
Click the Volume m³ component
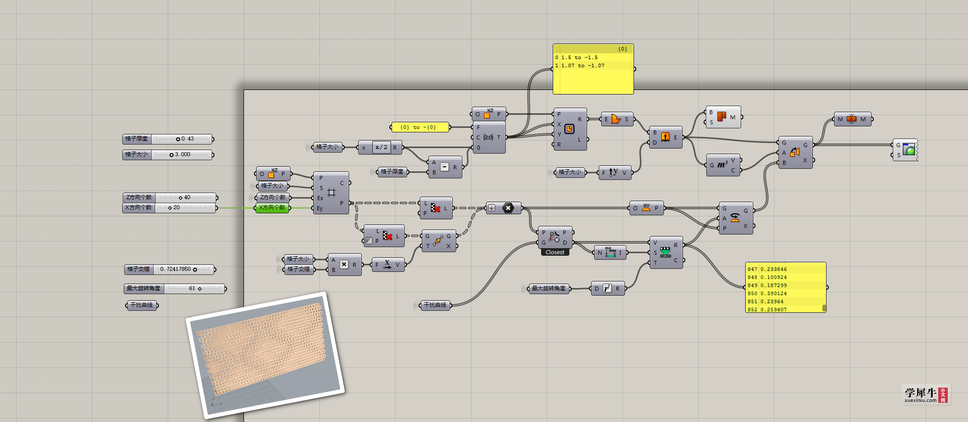coord(723,165)
